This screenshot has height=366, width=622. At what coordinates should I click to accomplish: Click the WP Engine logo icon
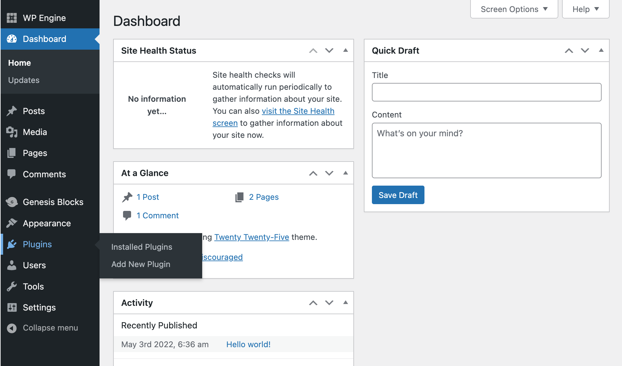click(x=12, y=18)
